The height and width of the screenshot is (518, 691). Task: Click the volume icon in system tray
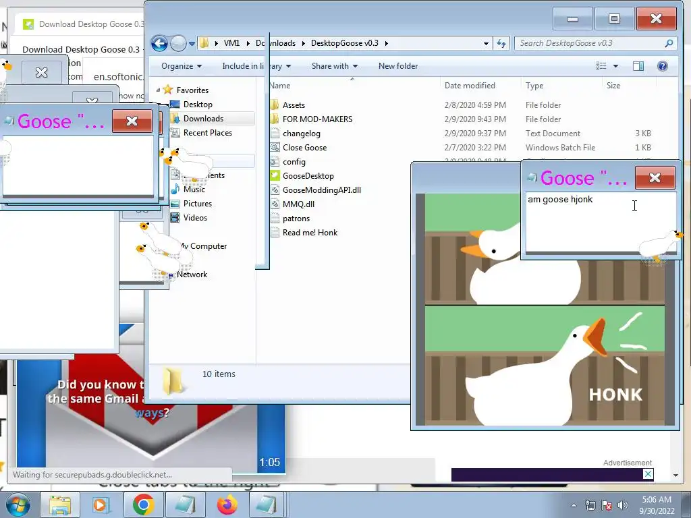(623, 505)
